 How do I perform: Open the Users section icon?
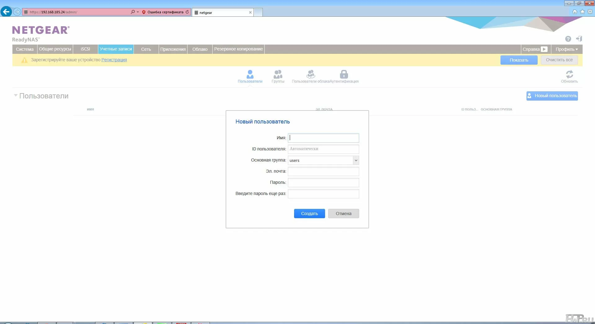[x=250, y=75]
